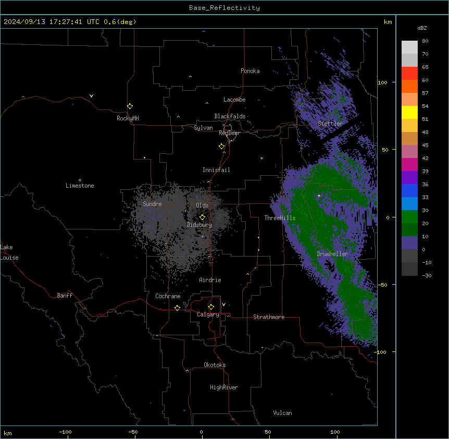Click the Limestone label

point(80,186)
